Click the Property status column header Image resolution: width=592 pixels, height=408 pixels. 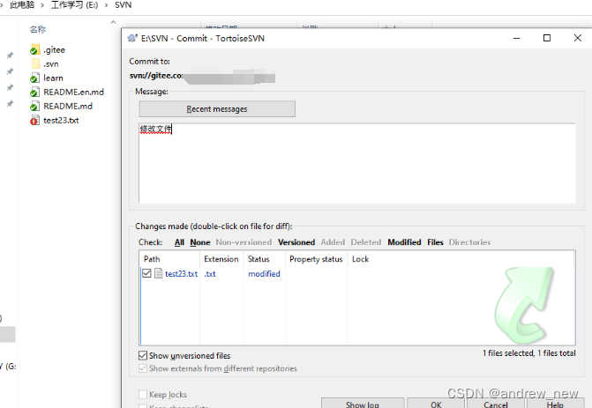(x=317, y=259)
